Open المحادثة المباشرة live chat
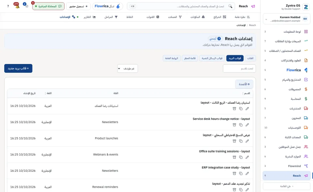The image size is (313, 192). click(48, 6)
